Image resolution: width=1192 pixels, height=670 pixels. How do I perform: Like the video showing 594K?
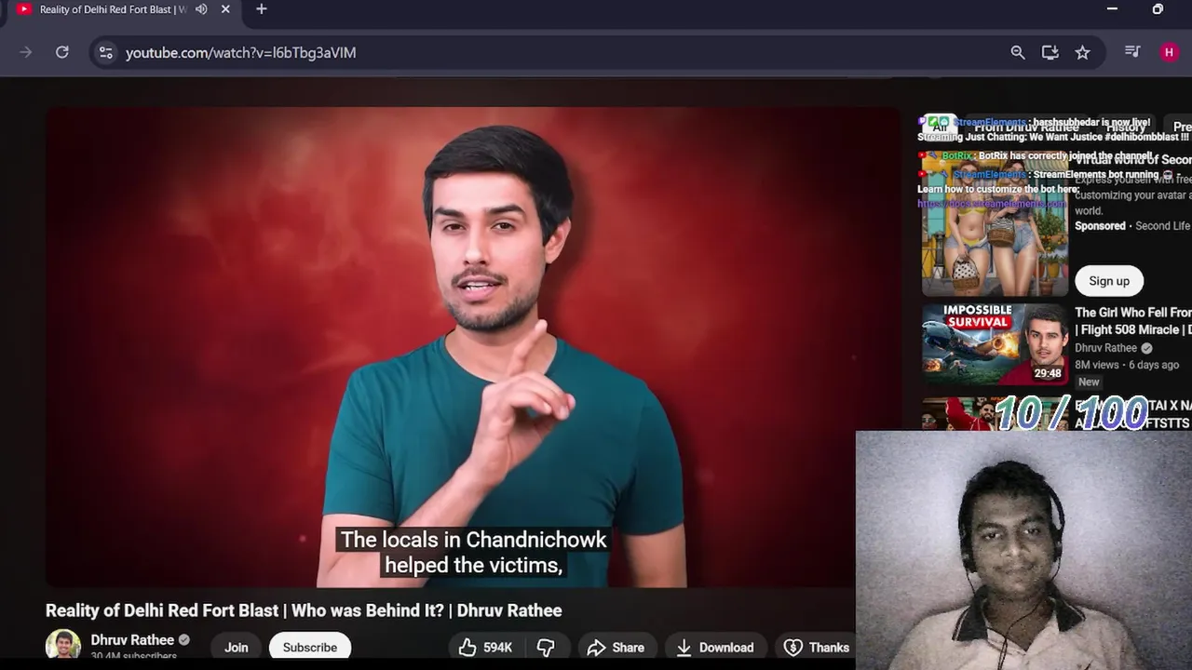point(485,648)
